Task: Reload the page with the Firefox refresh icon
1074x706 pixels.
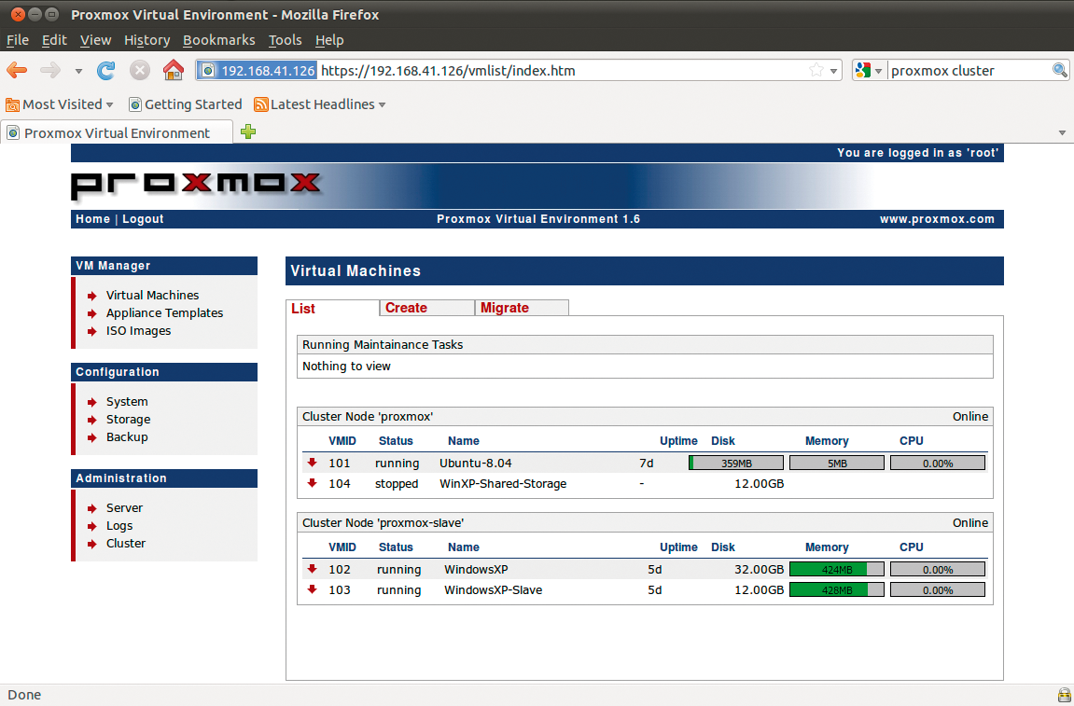Action: point(106,70)
